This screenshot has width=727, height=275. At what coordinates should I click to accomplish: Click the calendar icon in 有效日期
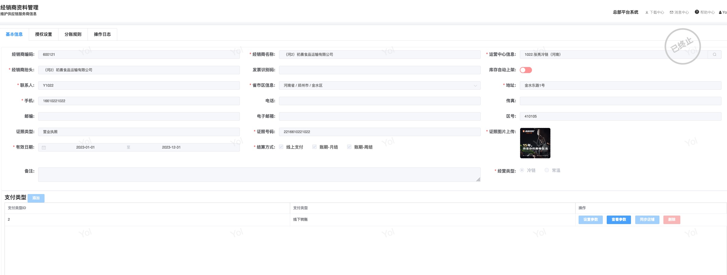point(44,148)
